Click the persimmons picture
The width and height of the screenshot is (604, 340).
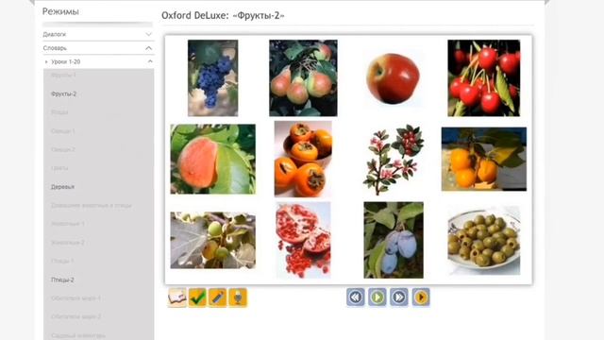click(x=303, y=159)
